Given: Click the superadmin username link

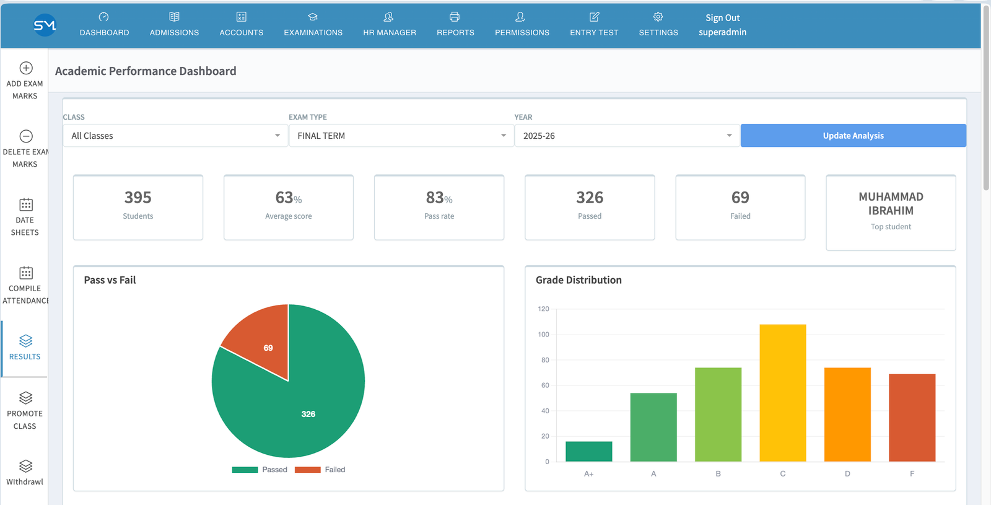Looking at the screenshot, I should coord(722,32).
